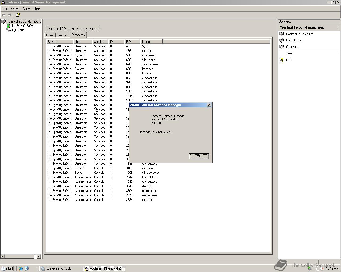Screen dimensions: 341x272
Task: Open the File menu
Action: click(5, 8)
